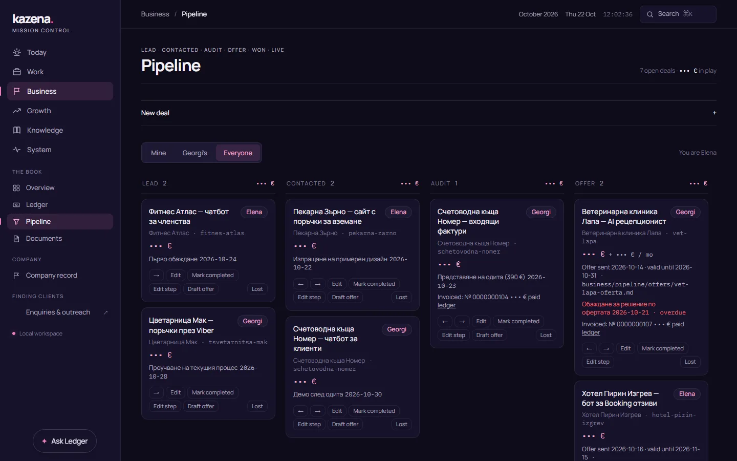This screenshot has width=737, height=461.
Task: Reveal masked total in play amount
Action: [x=688, y=71]
